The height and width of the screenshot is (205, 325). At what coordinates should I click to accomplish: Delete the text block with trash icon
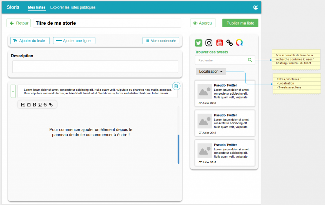click(x=176, y=86)
